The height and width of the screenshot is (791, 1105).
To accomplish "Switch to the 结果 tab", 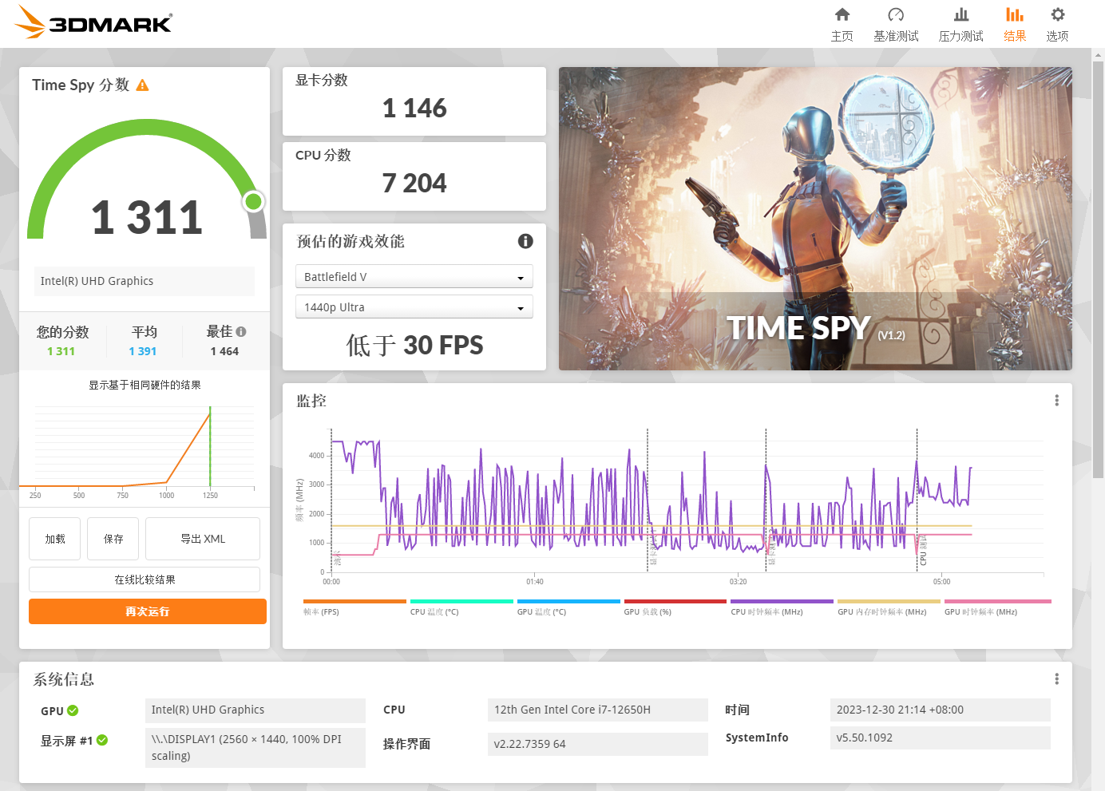I will point(1015,24).
